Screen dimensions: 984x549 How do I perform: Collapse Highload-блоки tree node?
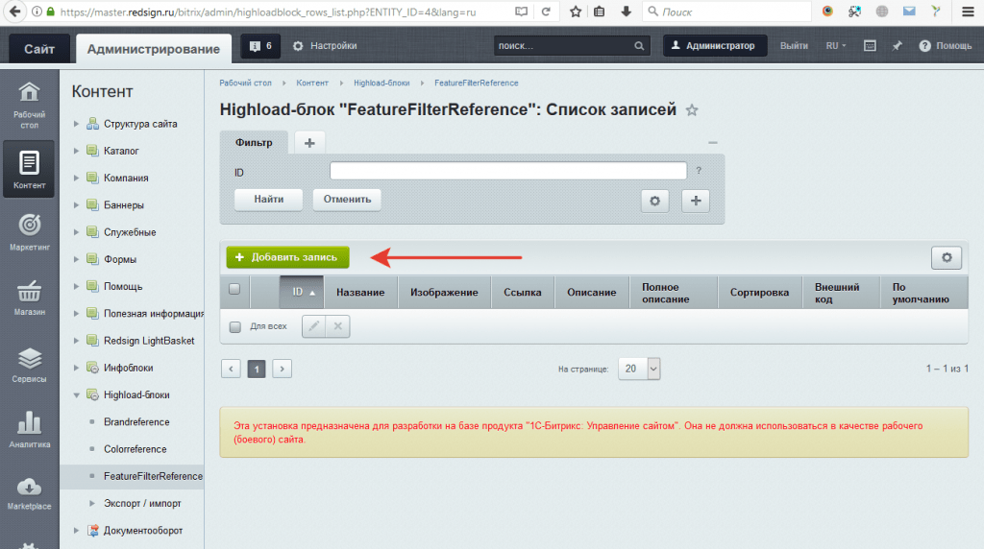(76, 394)
